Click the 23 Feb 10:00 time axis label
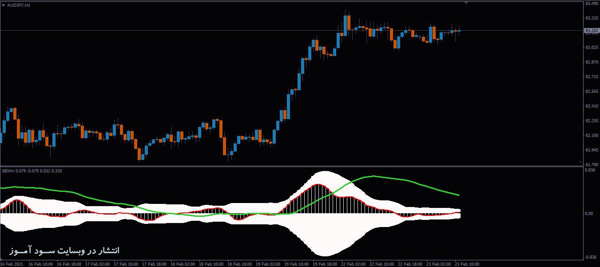 pyautogui.click(x=467, y=264)
